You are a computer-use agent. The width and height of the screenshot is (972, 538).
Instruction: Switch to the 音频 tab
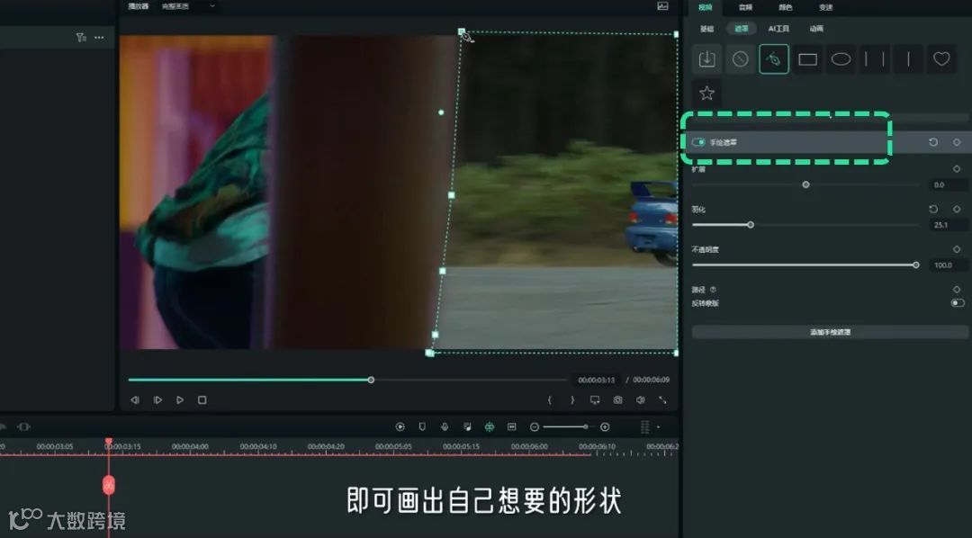pyautogui.click(x=744, y=8)
